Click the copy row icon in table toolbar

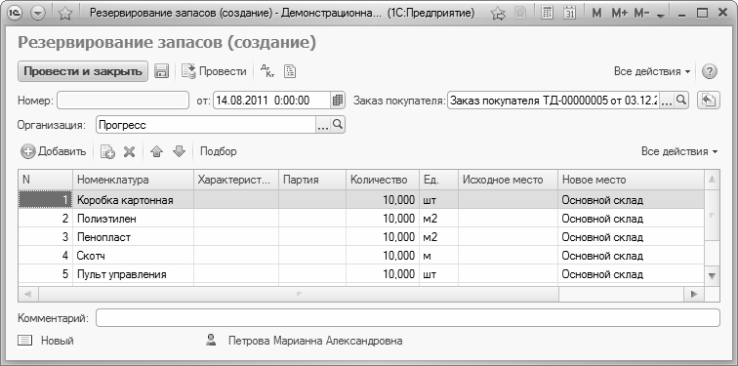pos(107,151)
